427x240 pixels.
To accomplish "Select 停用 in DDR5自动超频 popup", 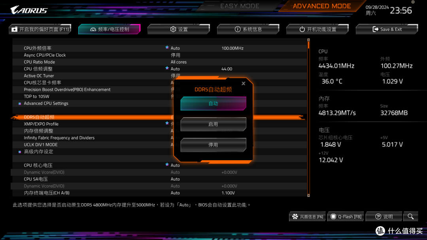I will 213,145.
